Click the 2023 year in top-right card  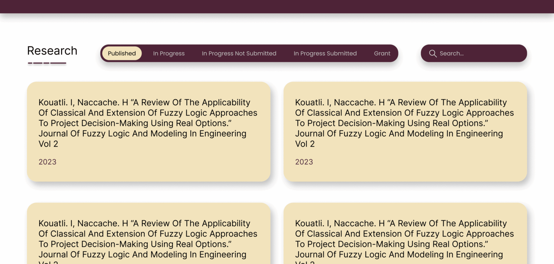304,162
